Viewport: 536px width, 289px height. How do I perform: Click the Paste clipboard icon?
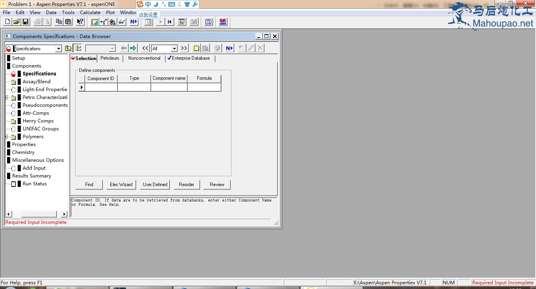[x=68, y=22]
